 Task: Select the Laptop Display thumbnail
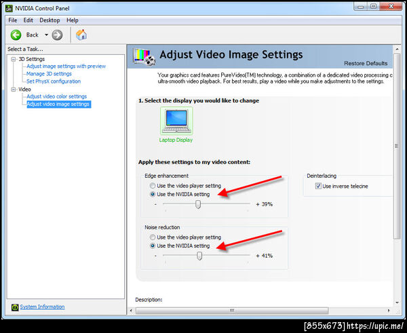pyautogui.click(x=176, y=121)
